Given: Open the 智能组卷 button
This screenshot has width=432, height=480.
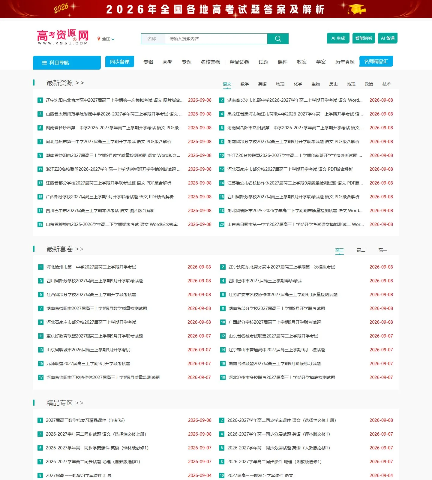Looking at the screenshot, I should tap(364, 38).
